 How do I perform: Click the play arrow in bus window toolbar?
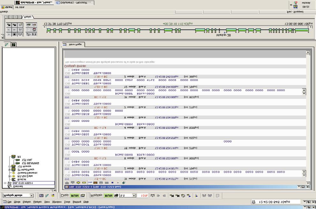click(118, 183)
